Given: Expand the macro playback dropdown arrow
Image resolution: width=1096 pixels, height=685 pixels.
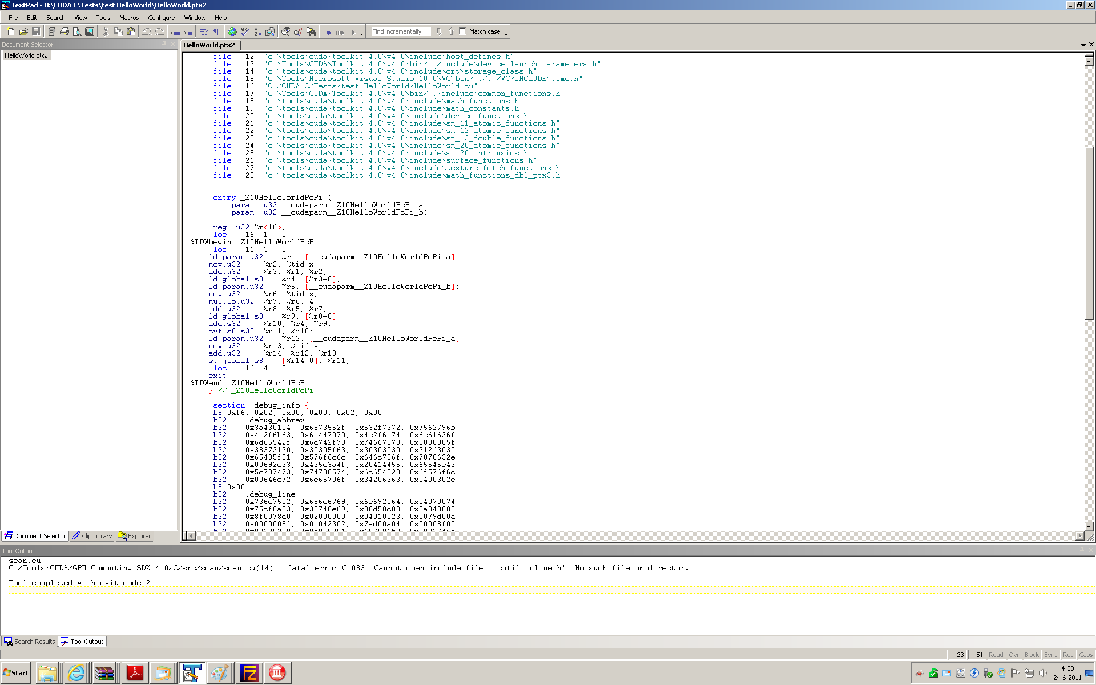Looking at the screenshot, I should click(361, 34).
